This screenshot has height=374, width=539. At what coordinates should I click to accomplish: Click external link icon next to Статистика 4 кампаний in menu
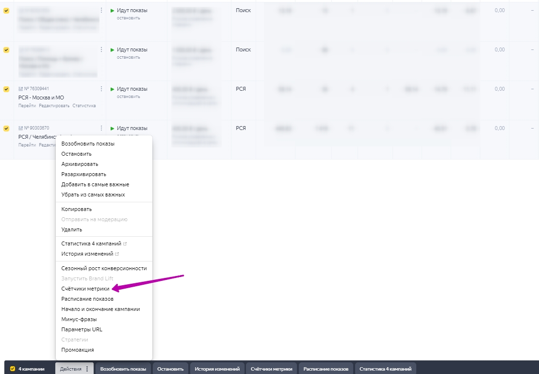[125, 244]
